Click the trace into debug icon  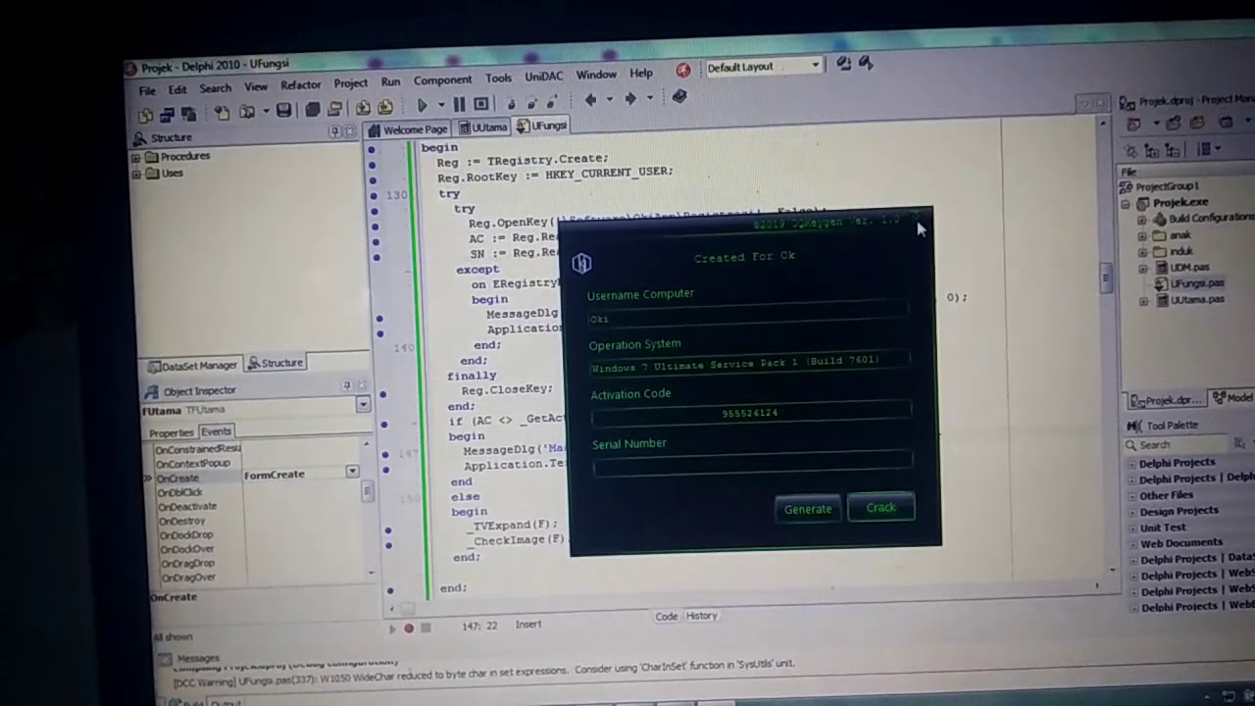tap(511, 103)
